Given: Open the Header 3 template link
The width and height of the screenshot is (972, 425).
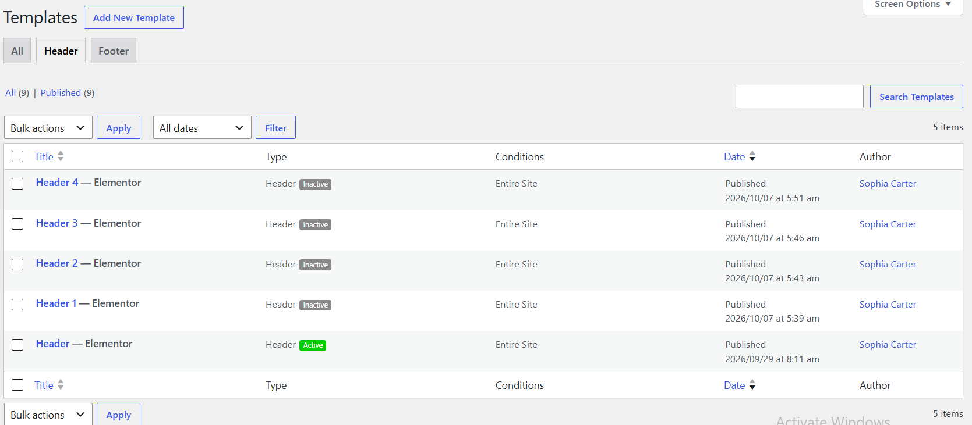Looking at the screenshot, I should (56, 223).
